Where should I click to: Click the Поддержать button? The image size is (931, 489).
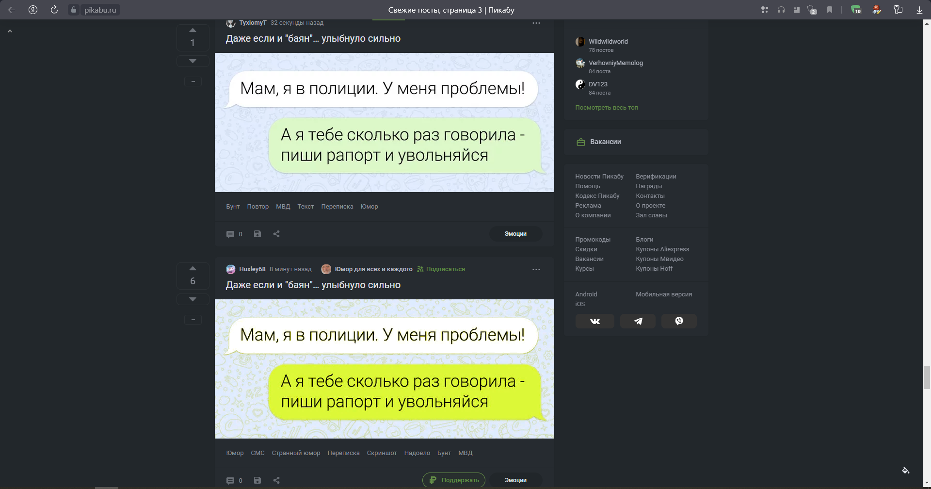(x=454, y=480)
